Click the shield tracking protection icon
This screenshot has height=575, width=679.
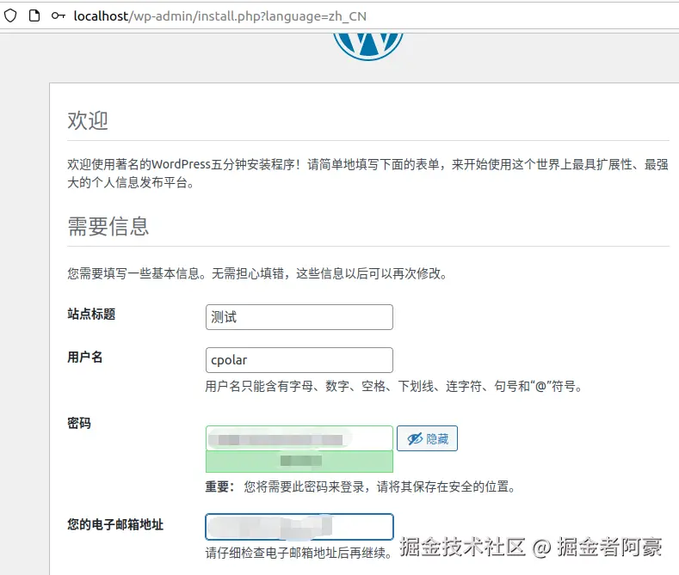coord(10,16)
